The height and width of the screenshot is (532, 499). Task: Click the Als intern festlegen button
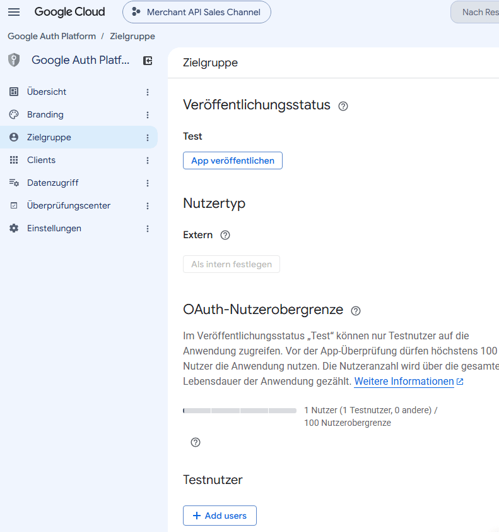[x=232, y=264]
